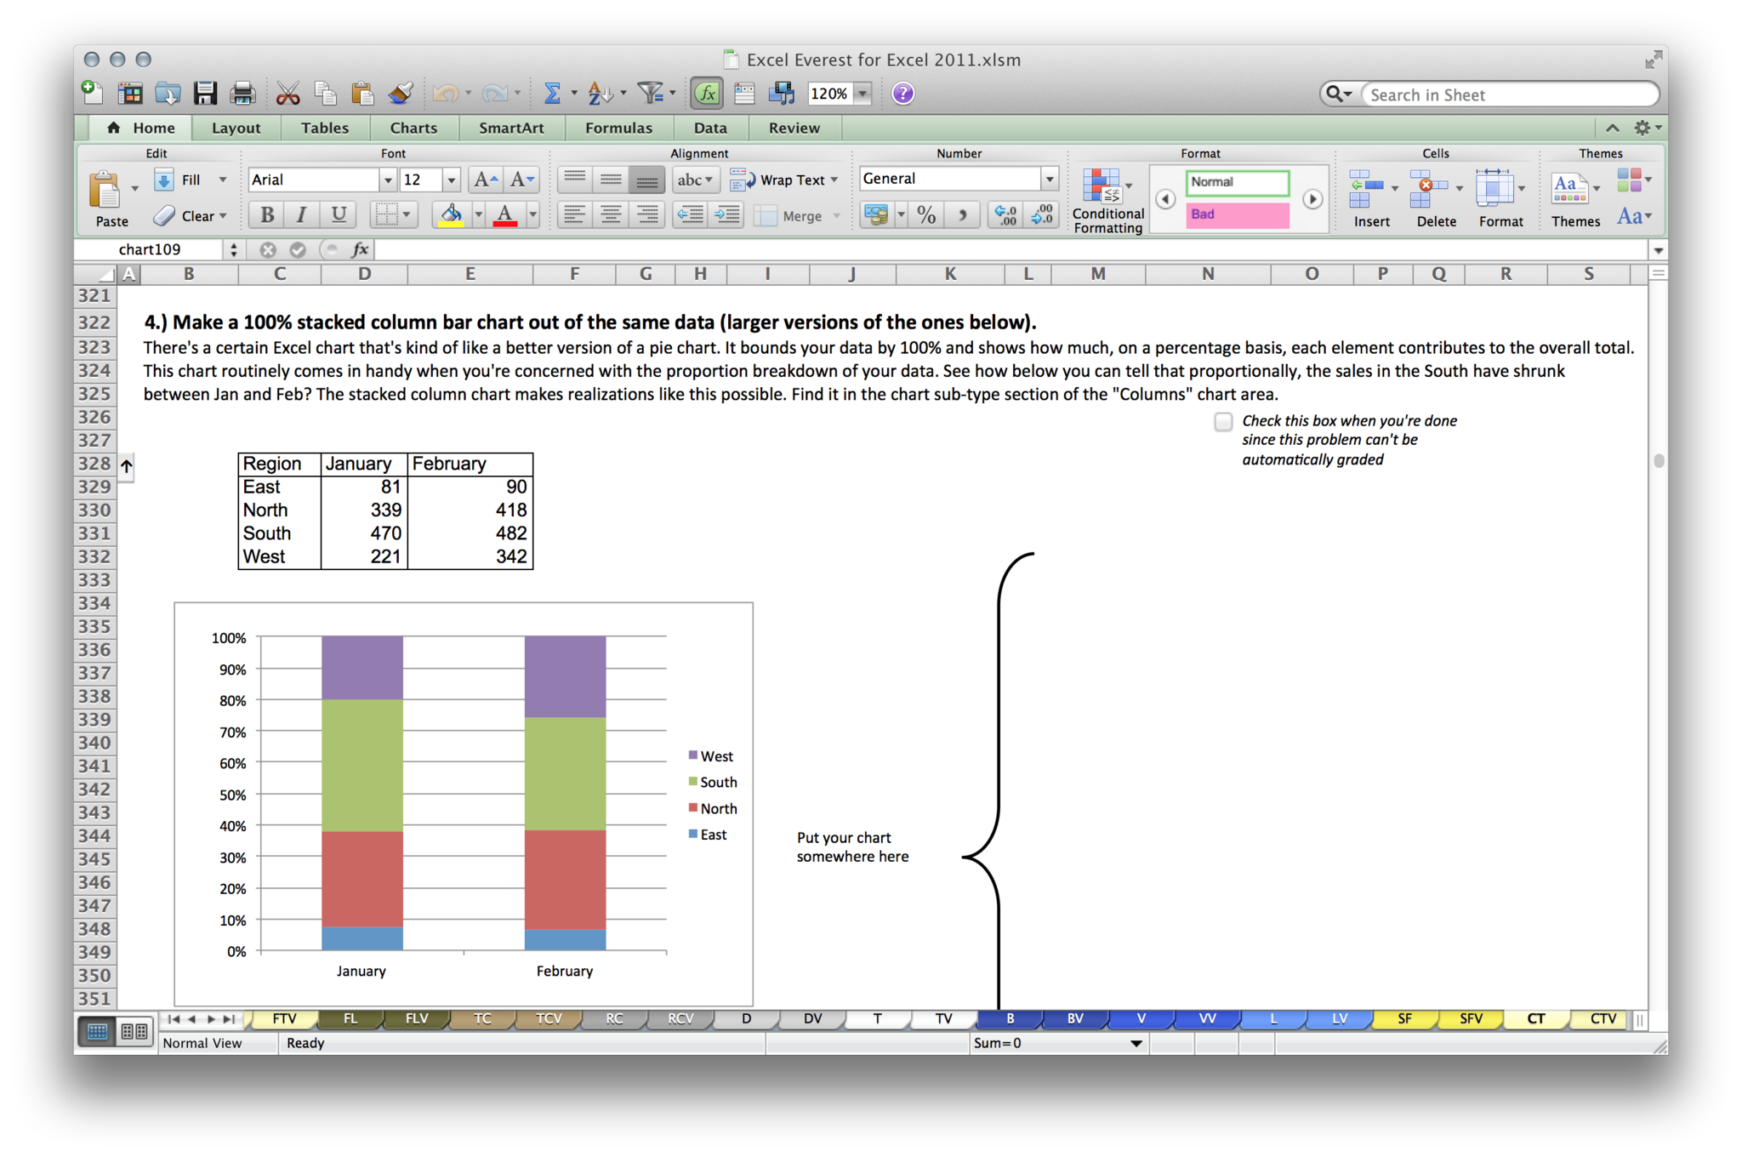Viewport: 1742px width, 1157px height.
Task: Click the Copy icon in toolbar
Action: click(325, 94)
